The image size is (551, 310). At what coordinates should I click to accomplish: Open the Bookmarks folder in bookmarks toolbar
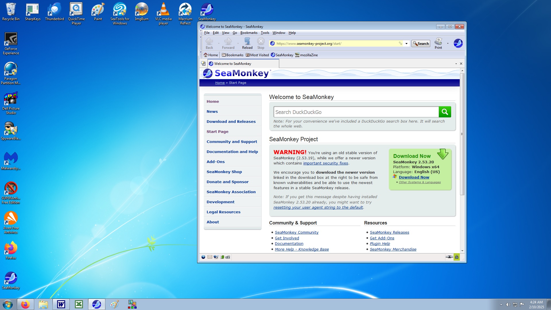pyautogui.click(x=232, y=55)
